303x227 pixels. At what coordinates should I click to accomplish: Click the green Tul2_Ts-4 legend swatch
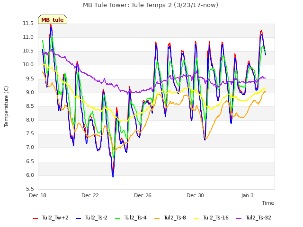click(118, 218)
